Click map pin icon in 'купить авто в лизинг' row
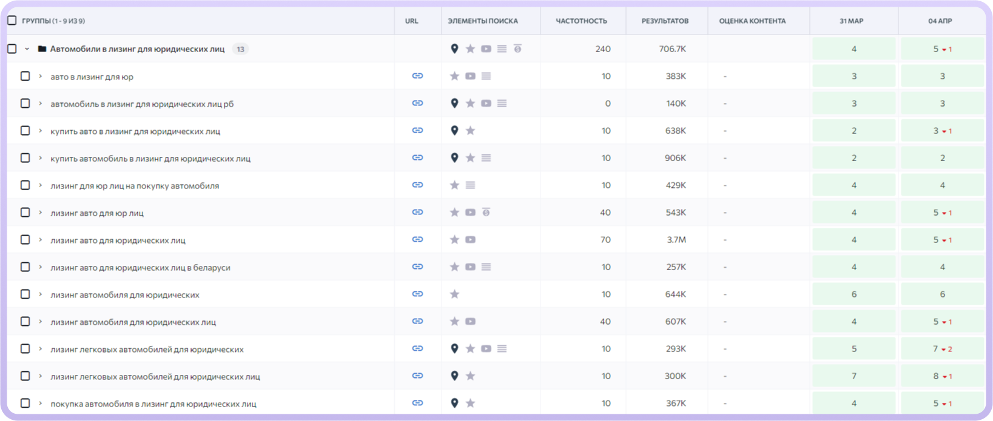The image size is (993, 421). [x=454, y=131]
